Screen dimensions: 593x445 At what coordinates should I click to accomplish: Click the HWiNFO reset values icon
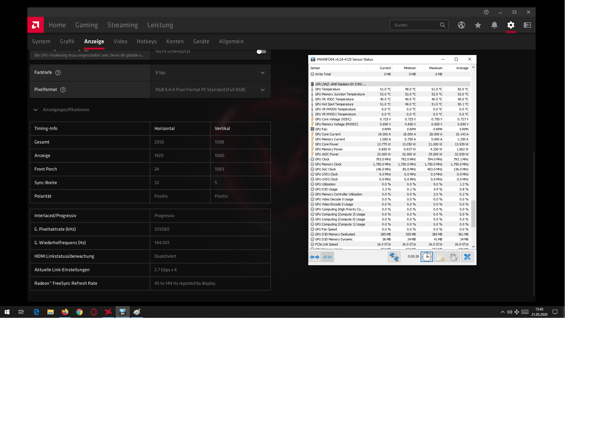click(426, 257)
